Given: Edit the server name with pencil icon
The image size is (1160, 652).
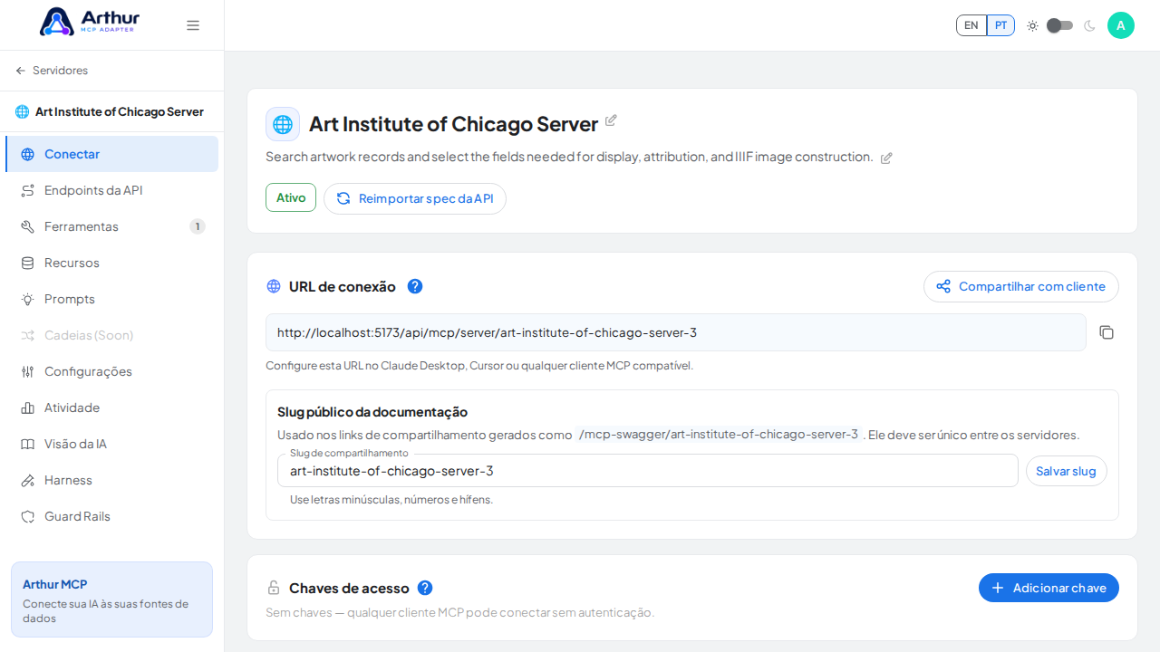Looking at the screenshot, I should (611, 120).
